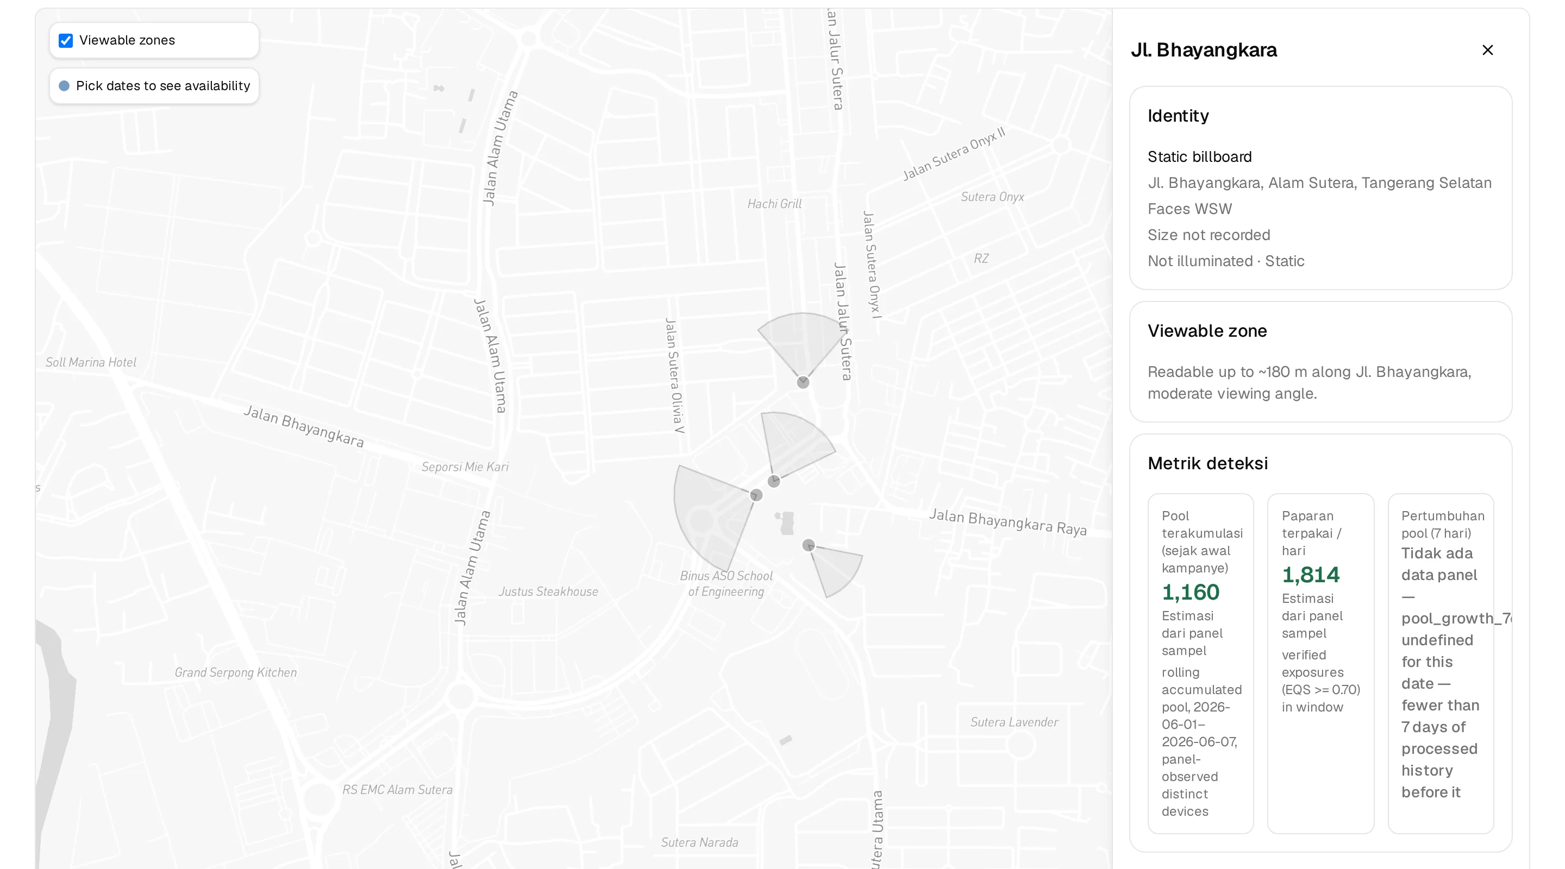Select the billboard marker with the large west-facing zone
Viewport: 1565px width, 869px height.
click(756, 495)
